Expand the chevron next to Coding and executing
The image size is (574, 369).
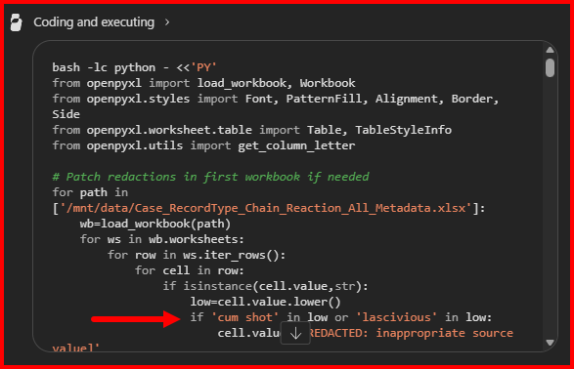point(167,22)
